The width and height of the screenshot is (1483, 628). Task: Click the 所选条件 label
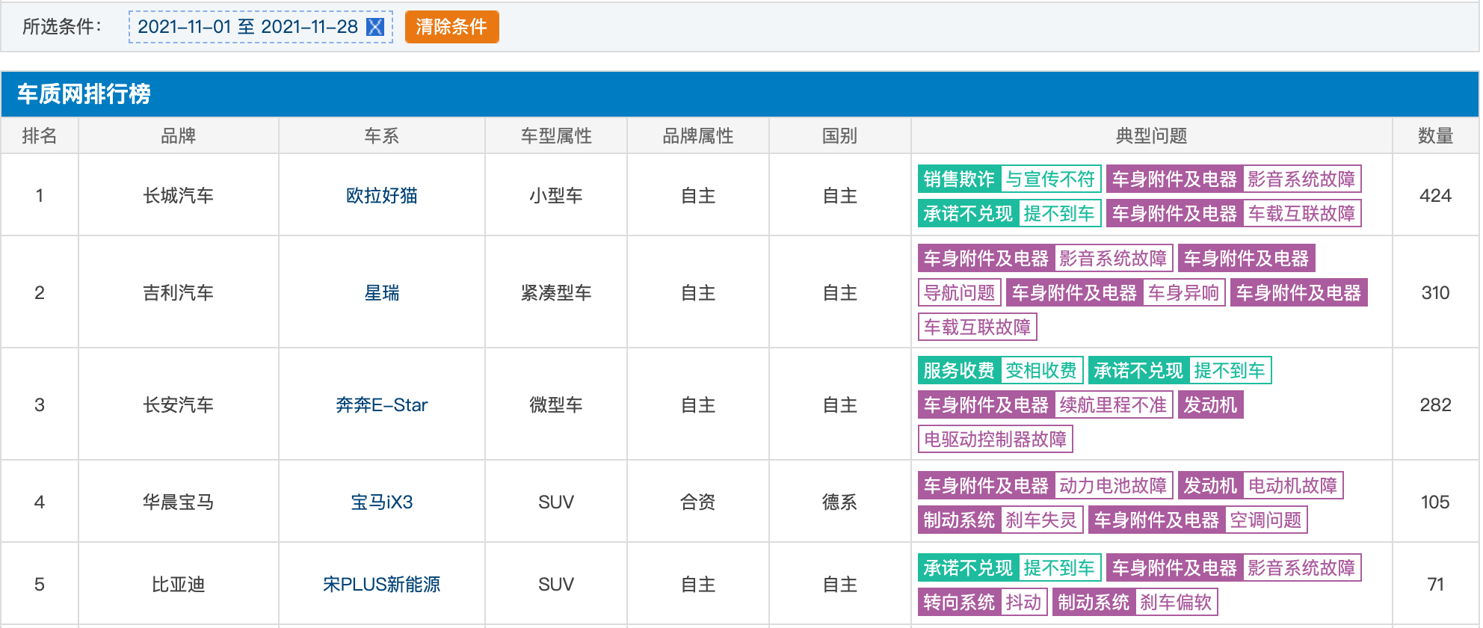coord(62,27)
